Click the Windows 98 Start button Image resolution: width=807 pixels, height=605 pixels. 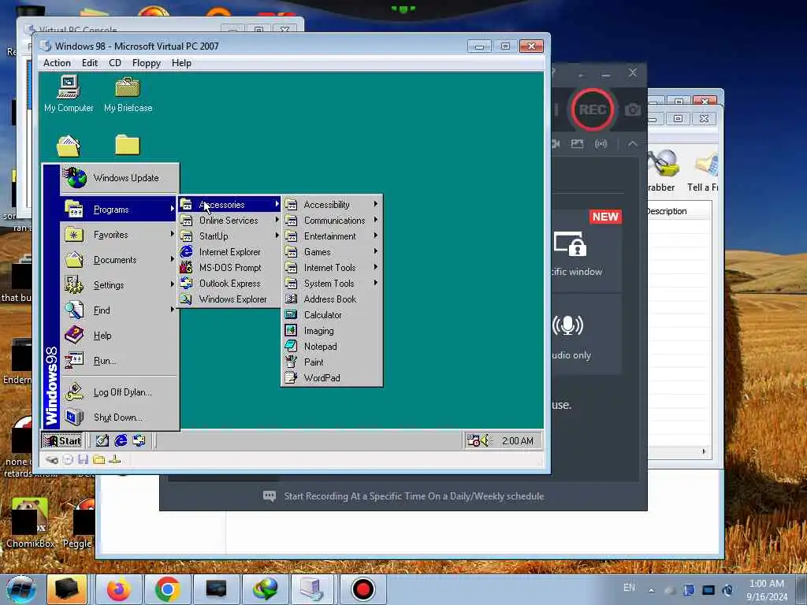[62, 440]
